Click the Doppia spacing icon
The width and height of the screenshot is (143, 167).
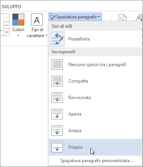57,147
